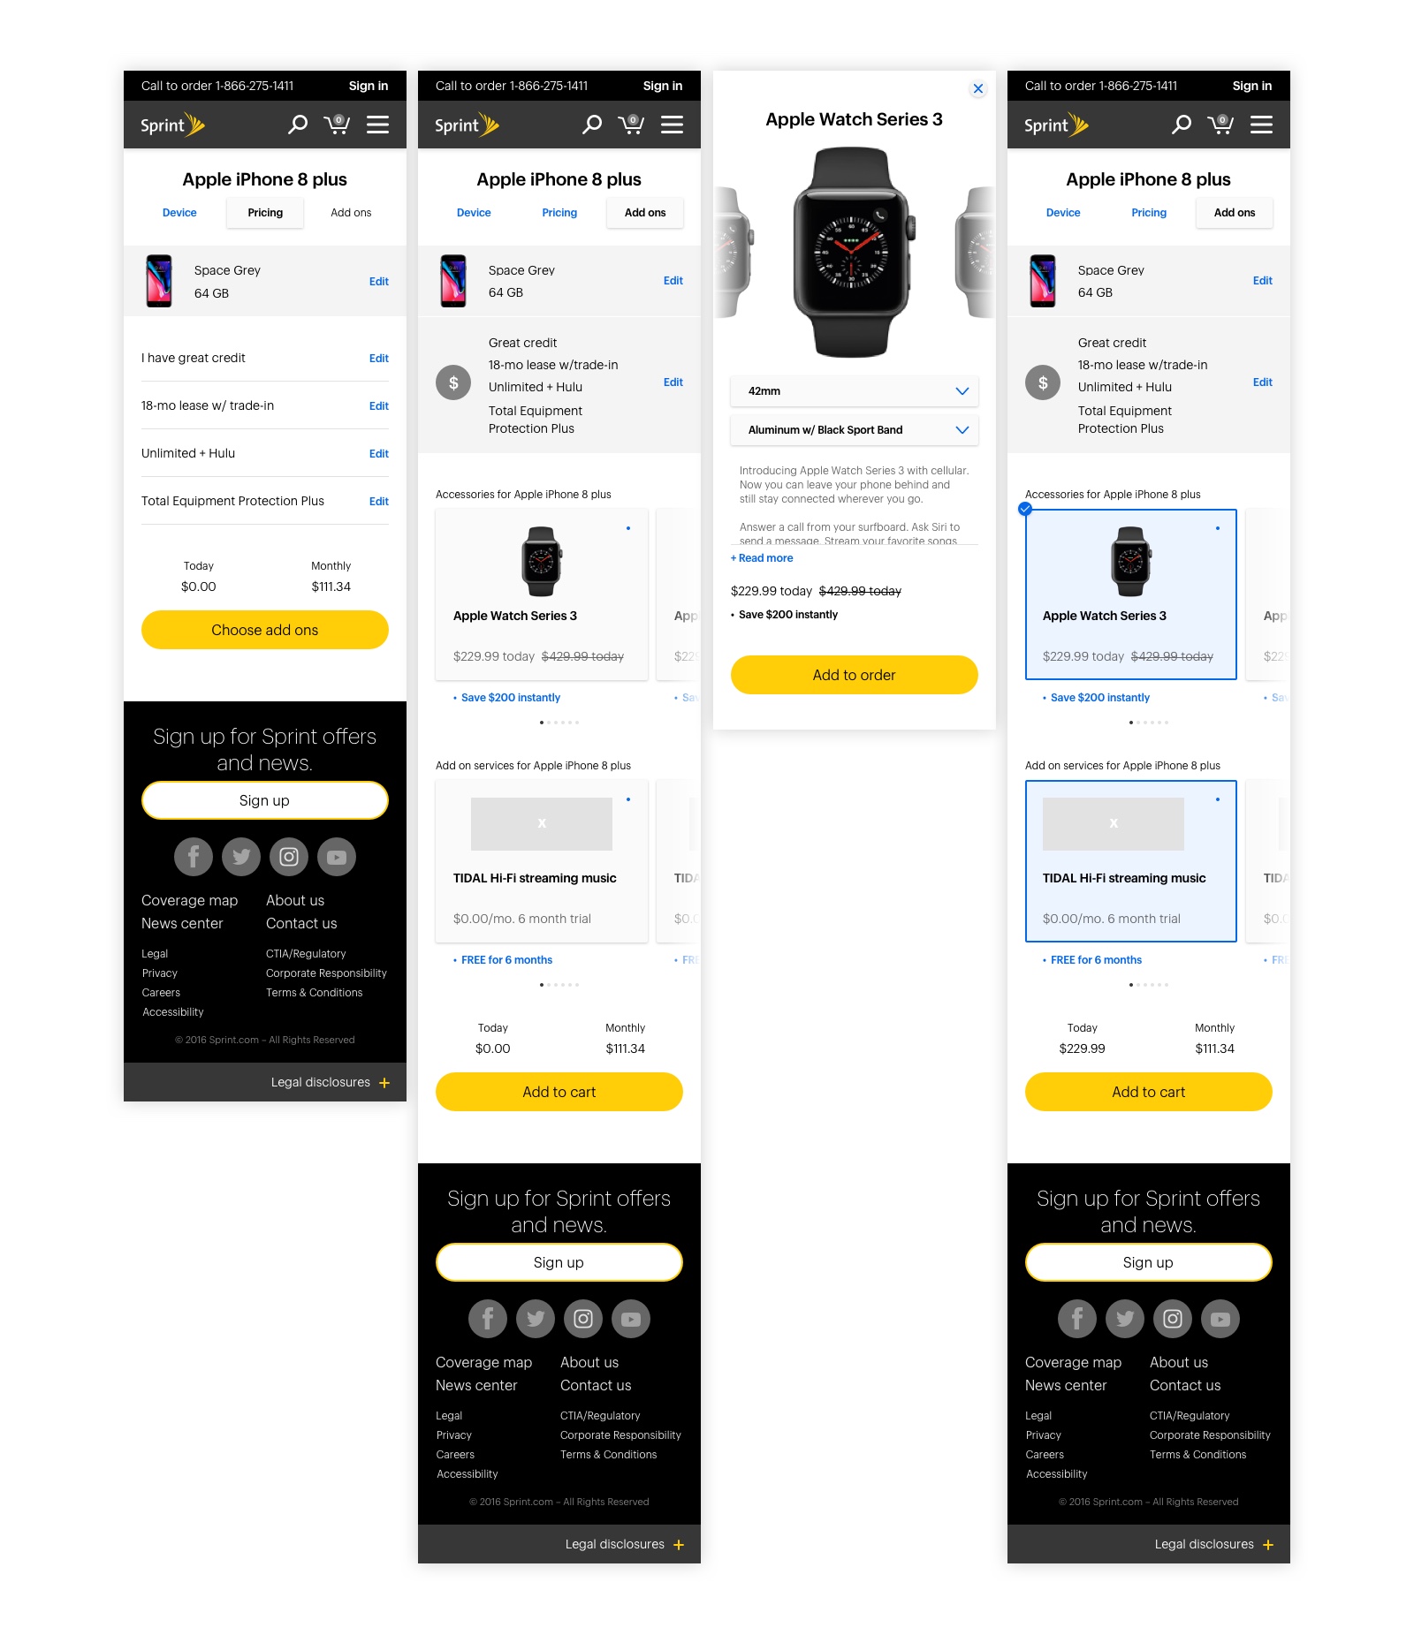Open Sprint's Facebook page from first footer

[194, 857]
